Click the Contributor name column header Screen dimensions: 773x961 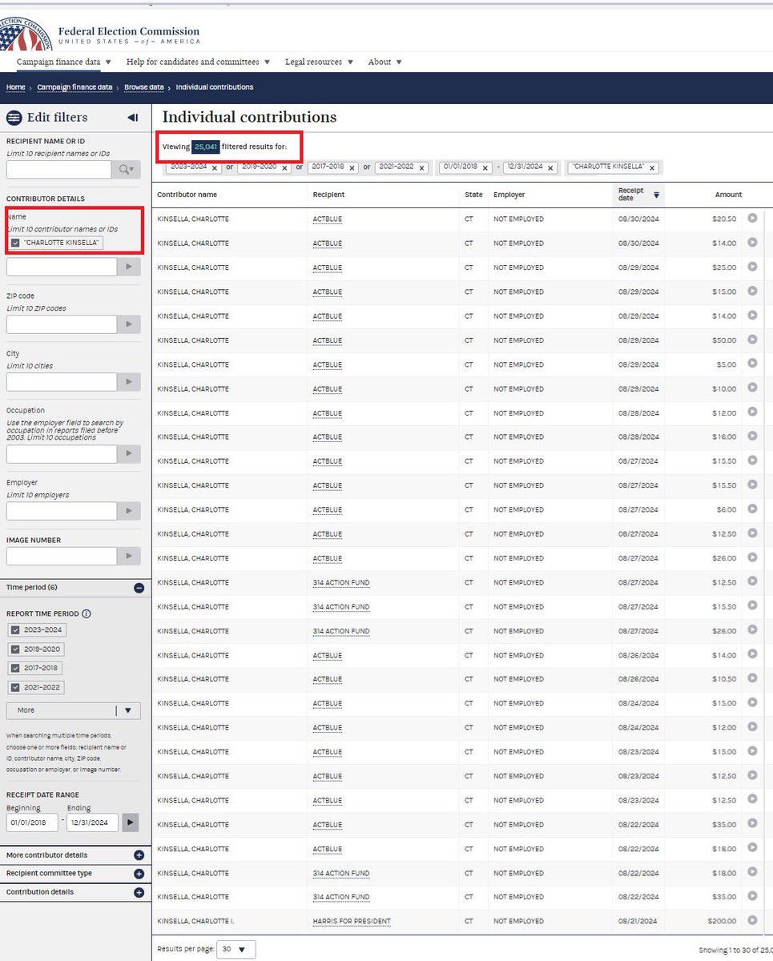(187, 195)
